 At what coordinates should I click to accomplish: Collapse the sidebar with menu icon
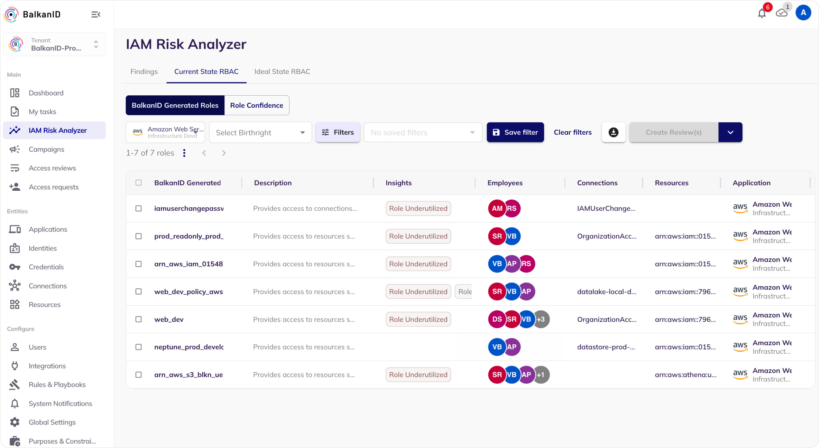point(95,15)
